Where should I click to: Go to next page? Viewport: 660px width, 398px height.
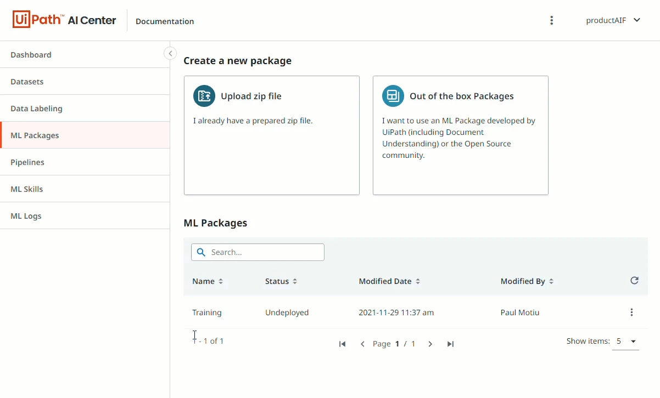click(x=430, y=344)
